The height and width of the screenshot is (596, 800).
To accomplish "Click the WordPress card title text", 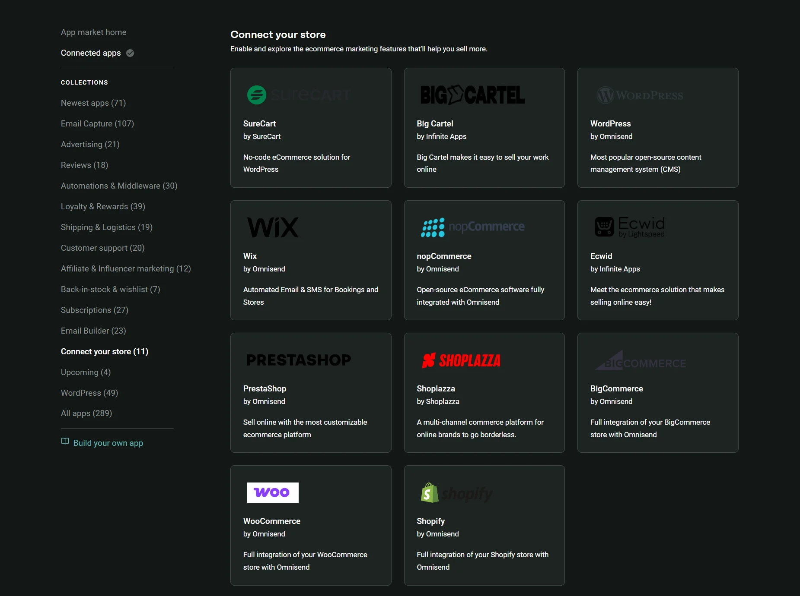I will click(611, 124).
